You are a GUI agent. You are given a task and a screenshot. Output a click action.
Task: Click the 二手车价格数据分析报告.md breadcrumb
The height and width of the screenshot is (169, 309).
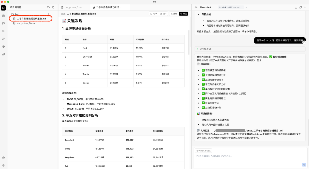81,14
